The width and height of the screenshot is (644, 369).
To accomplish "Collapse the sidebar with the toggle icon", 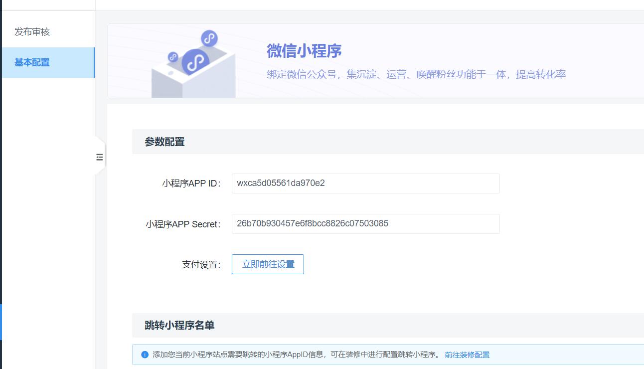I will pyautogui.click(x=100, y=157).
